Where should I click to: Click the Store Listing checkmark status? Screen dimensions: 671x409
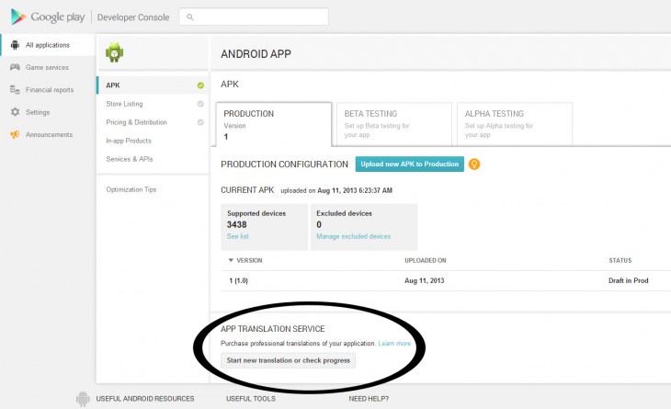(x=200, y=104)
